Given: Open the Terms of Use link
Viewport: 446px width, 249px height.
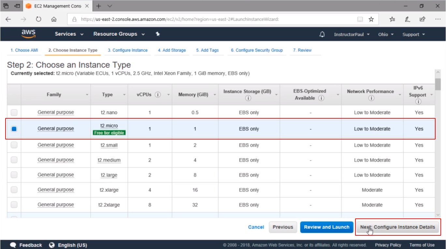Looking at the screenshot, I should [422, 245].
